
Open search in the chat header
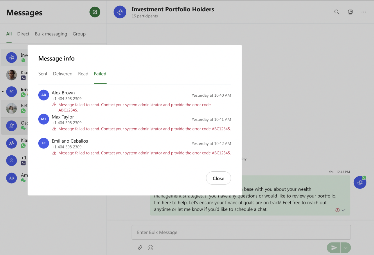click(337, 12)
